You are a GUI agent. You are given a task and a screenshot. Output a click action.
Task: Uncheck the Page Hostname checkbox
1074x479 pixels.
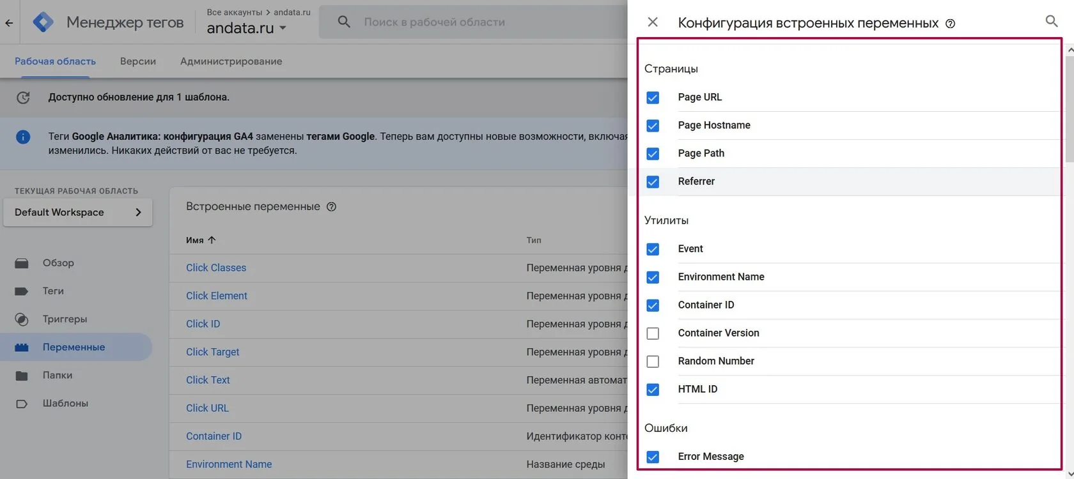pyautogui.click(x=653, y=126)
